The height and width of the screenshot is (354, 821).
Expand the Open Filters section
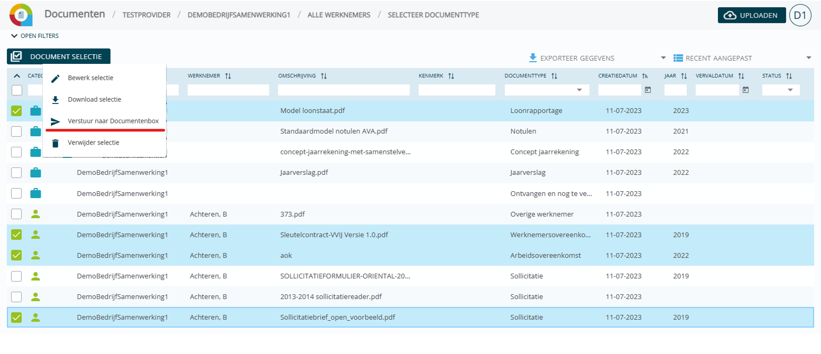(x=35, y=36)
